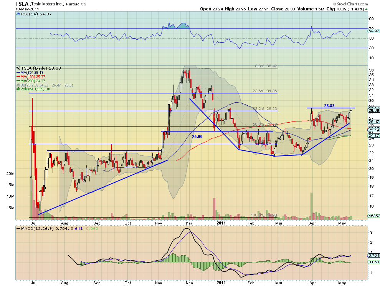Click the RSI(14) 64.97 label

(x=36, y=14)
